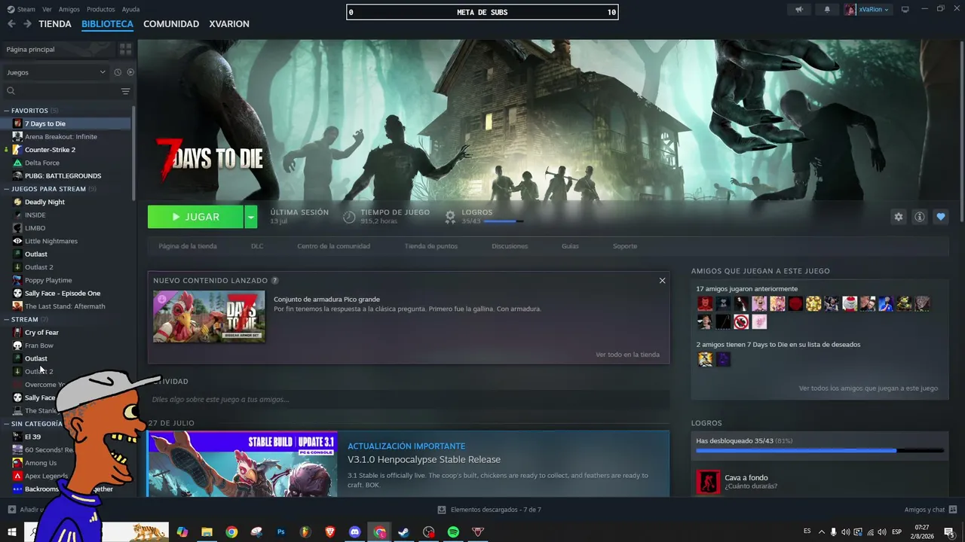Viewport: 965px width, 542px height.
Task: Open the downloads icon in the bottom bar
Action: click(x=442, y=510)
